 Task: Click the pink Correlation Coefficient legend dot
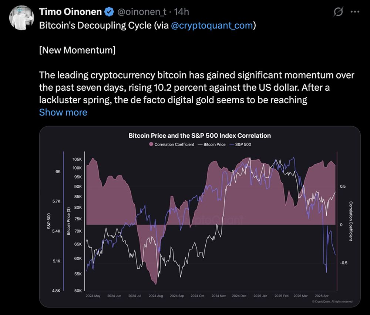click(151, 144)
